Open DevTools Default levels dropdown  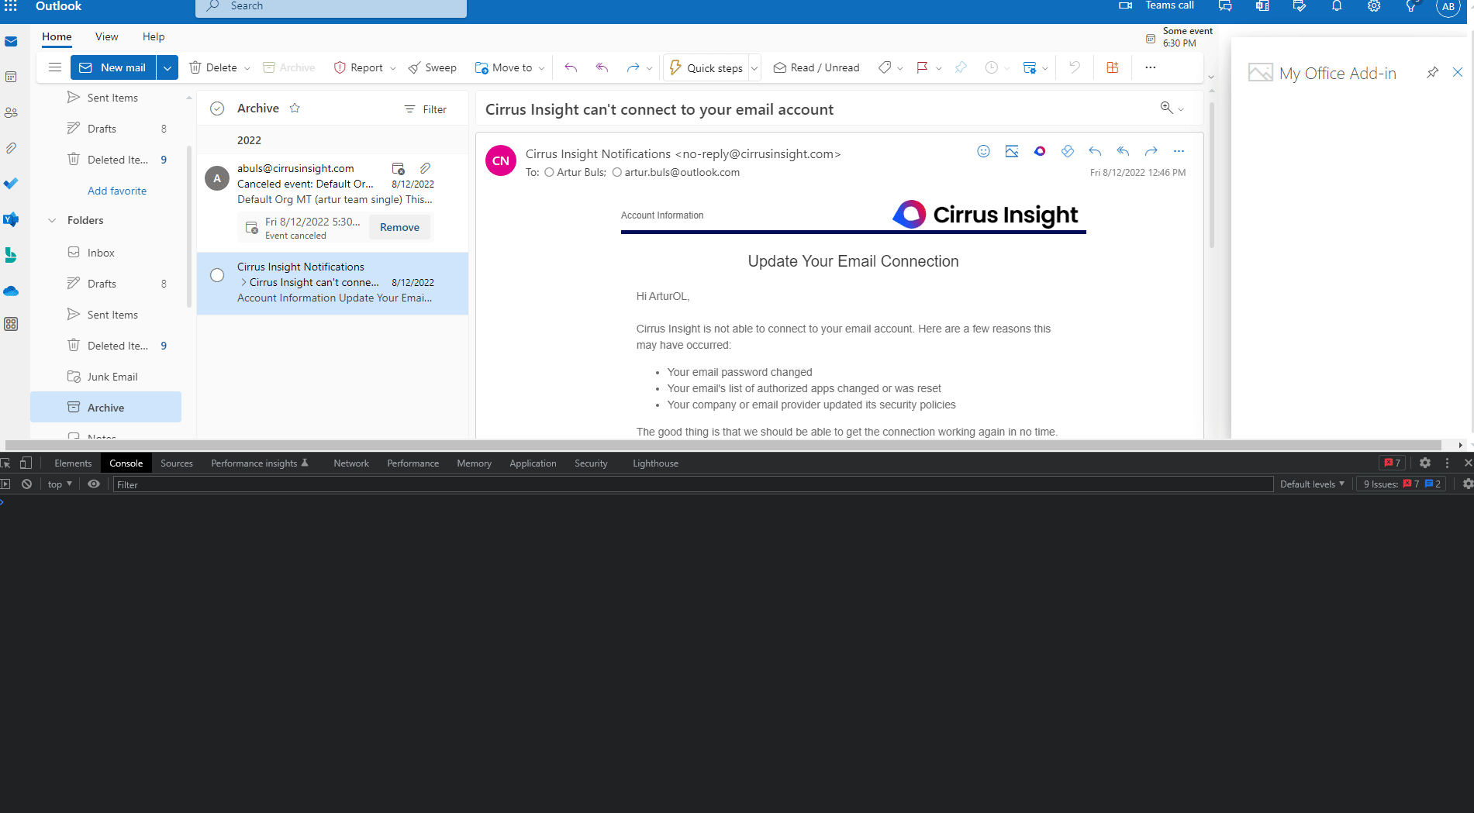click(1312, 484)
